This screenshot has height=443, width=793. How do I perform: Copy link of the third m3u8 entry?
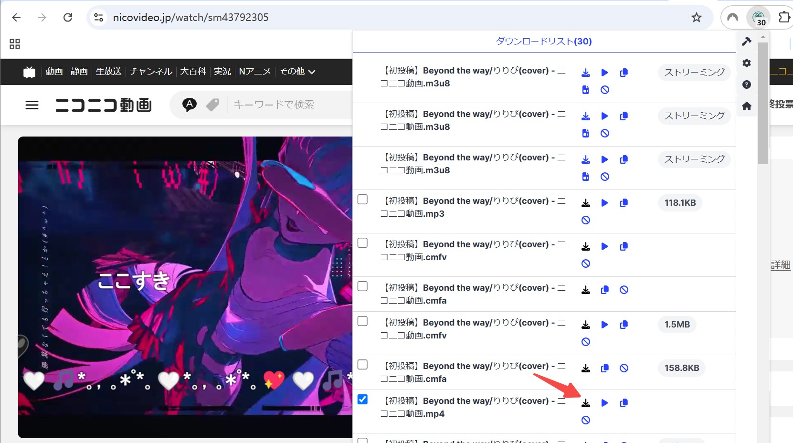624,159
